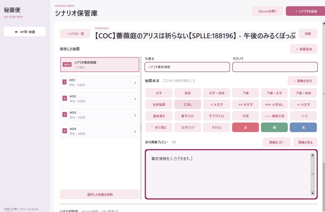Choose the 赤 red color button
This screenshot has width=325, height=212.
click(245, 128)
